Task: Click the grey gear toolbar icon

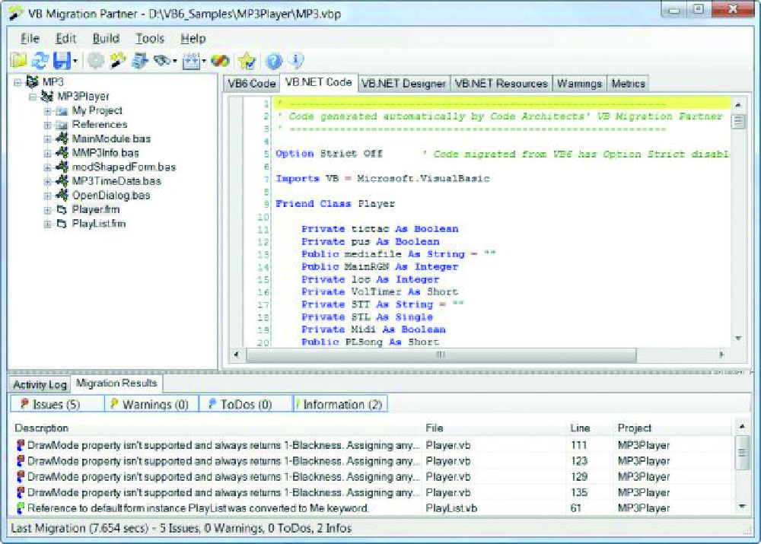Action: [96, 61]
